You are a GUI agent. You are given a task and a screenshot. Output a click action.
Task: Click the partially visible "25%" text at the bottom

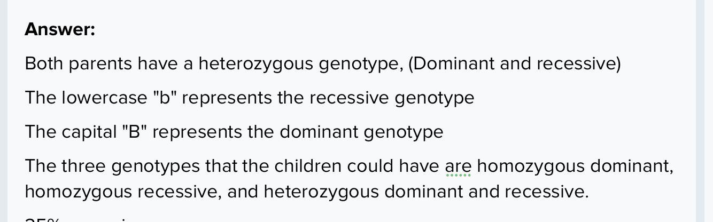coord(42,219)
